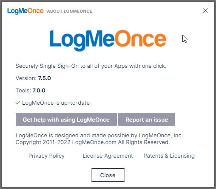View the License Agreement link
The height and width of the screenshot is (189, 216).
(108, 156)
